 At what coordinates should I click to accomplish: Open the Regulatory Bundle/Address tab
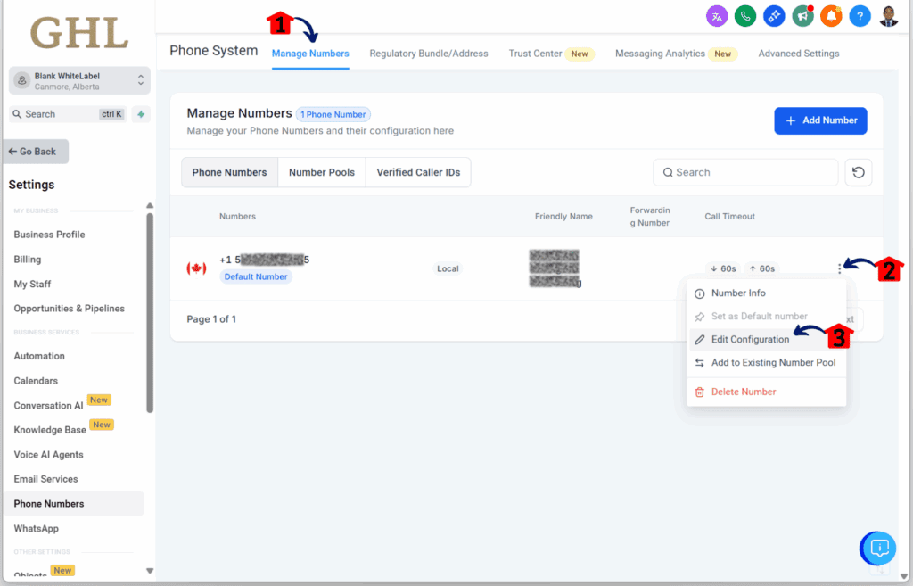(x=429, y=54)
